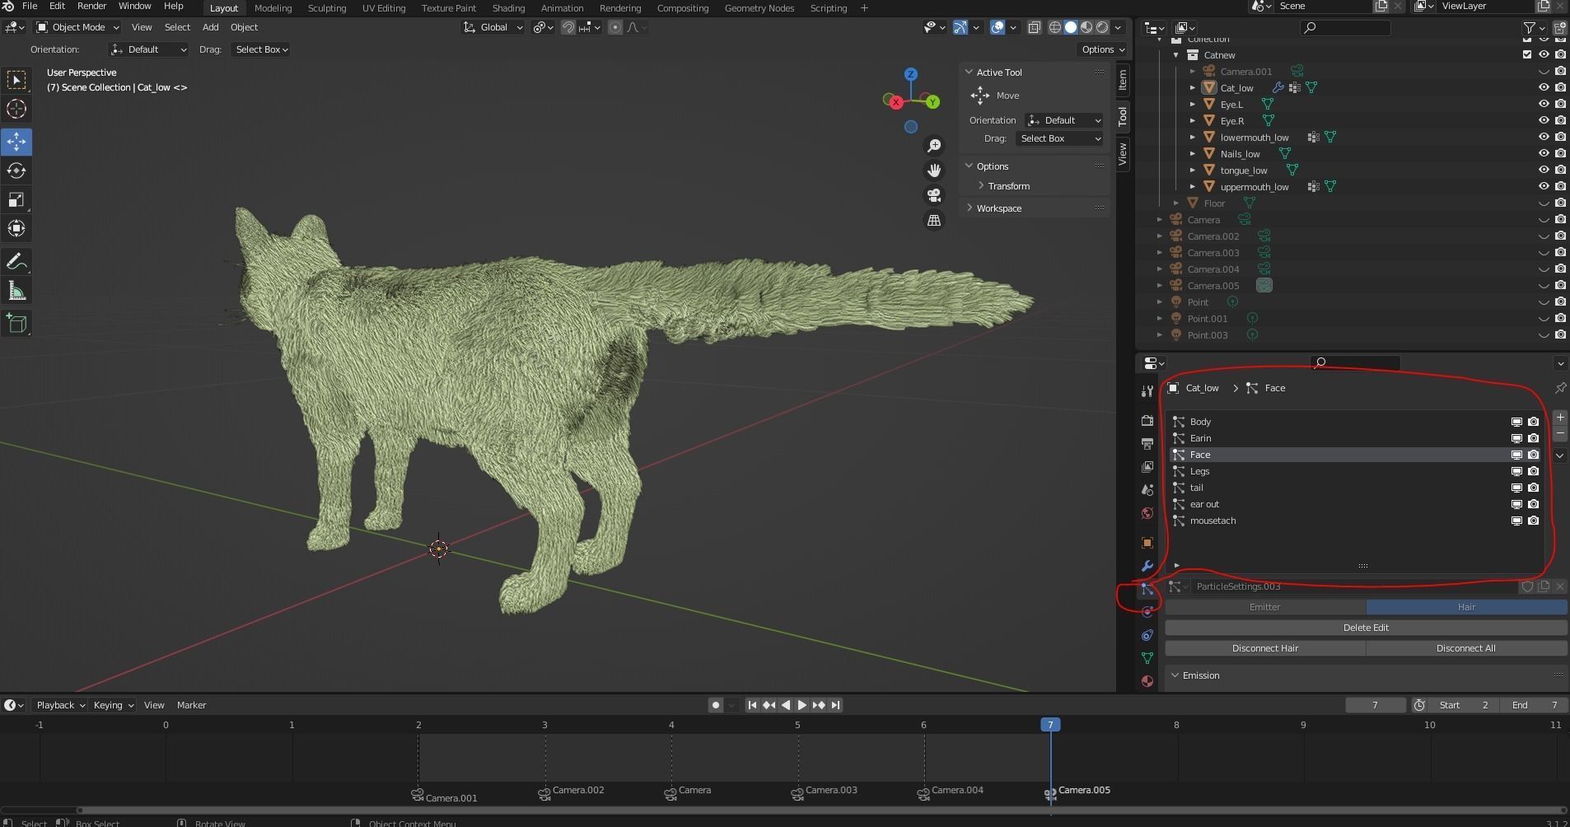Switch to the Sculpting workspace tab
1570x827 pixels.
[x=327, y=8]
